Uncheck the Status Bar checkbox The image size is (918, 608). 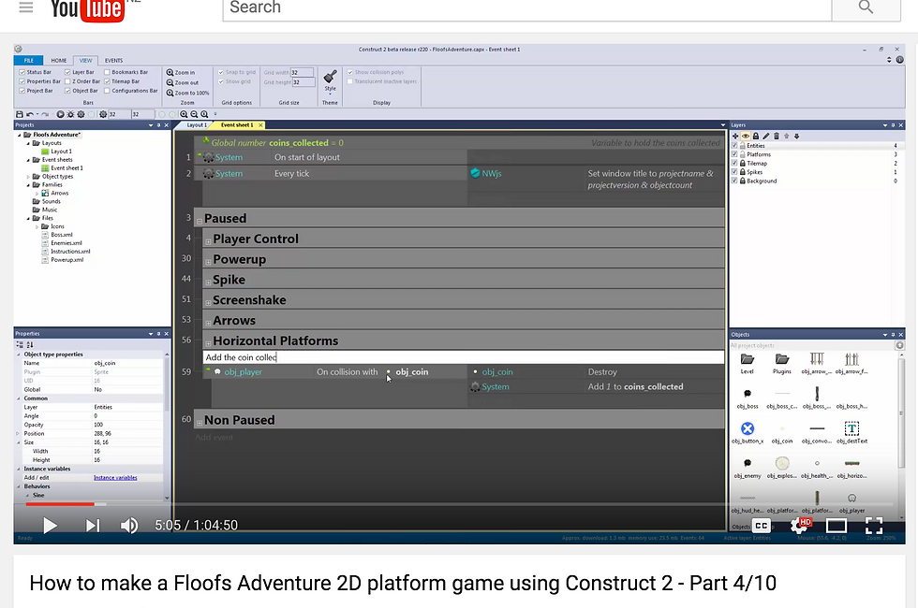pyautogui.click(x=22, y=73)
